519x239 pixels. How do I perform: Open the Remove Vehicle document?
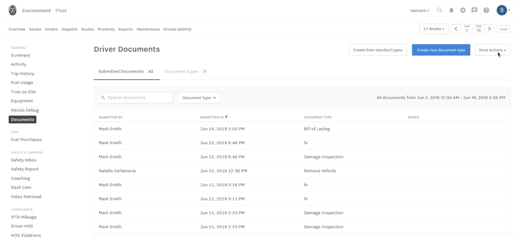[319, 171]
